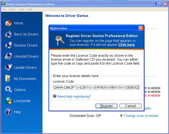Image resolution: width=169 pixels, height=134 pixels.
Task: Follow the Click here link
Action: click(126, 45)
